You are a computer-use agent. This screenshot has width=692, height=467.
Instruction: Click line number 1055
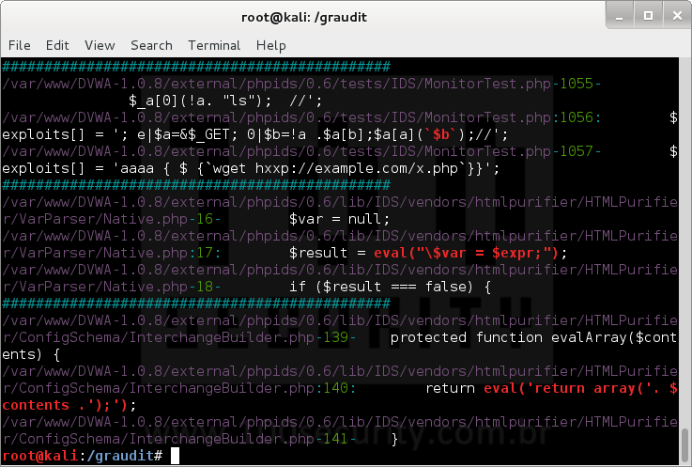coord(576,84)
